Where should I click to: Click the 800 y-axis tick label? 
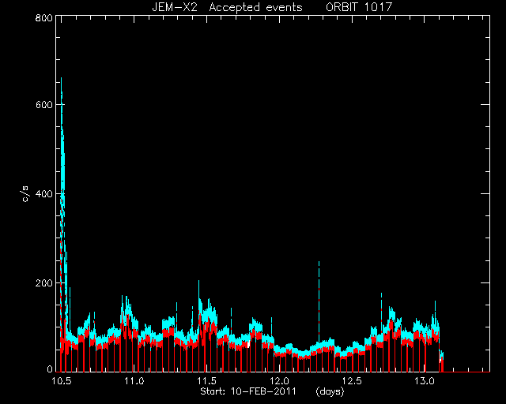coord(43,17)
